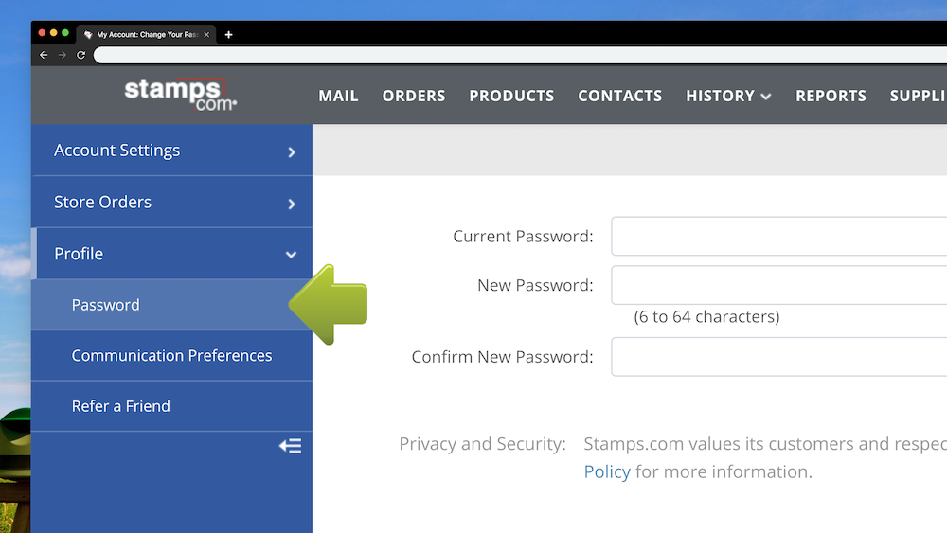The width and height of the screenshot is (947, 533).
Task: Open the Policy link
Action: [x=607, y=471]
